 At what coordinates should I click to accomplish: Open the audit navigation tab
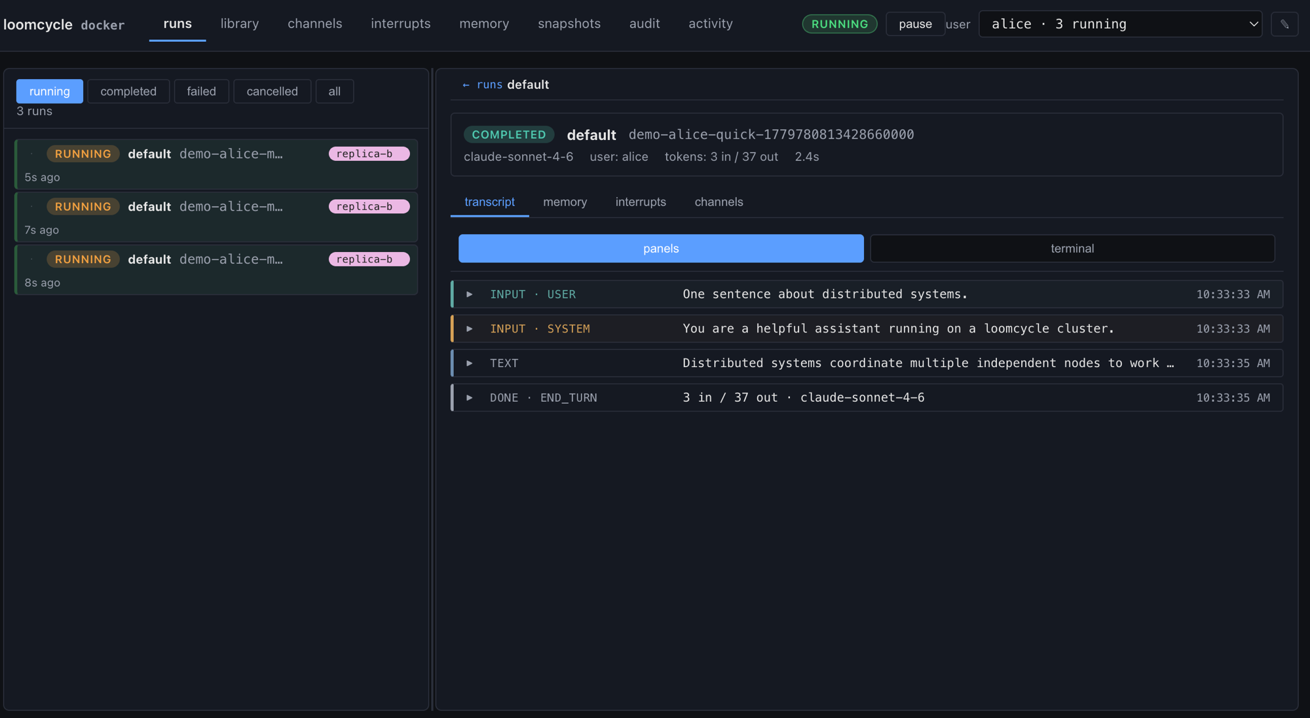tap(645, 24)
